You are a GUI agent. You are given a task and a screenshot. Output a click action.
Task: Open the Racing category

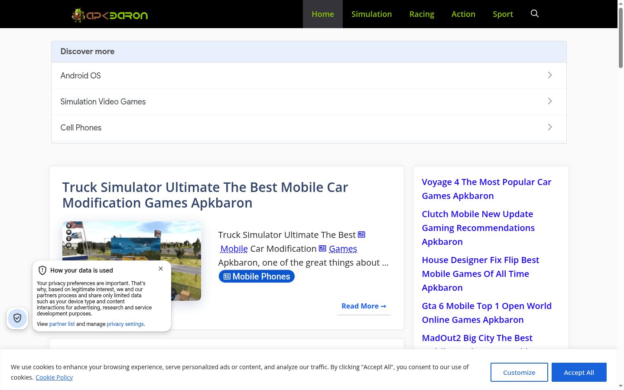click(x=422, y=14)
